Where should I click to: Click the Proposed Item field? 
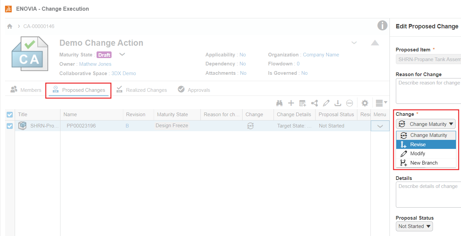pyautogui.click(x=428, y=60)
